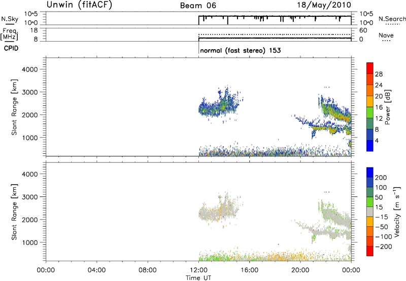
Task: Click the 'Freq. [MHz]' axis label
Action: [10, 34]
